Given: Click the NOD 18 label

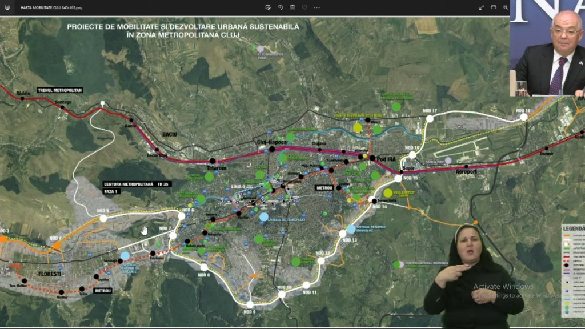Looking at the screenshot, I should (x=523, y=111).
